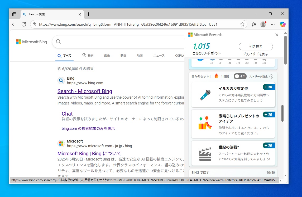Open the Favorites list icon
Screen dimensions: 302x197
pyautogui.click(x=254, y=24)
